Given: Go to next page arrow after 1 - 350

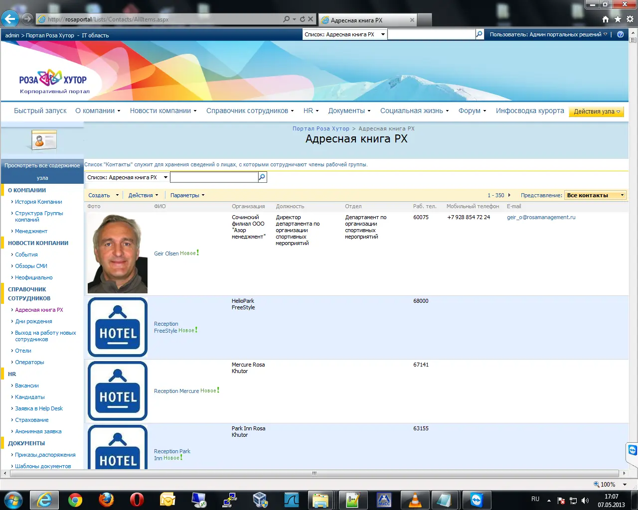Looking at the screenshot, I should (x=509, y=195).
